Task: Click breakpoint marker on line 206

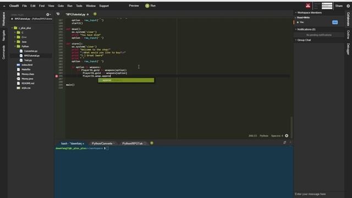Action: [x=57, y=76]
